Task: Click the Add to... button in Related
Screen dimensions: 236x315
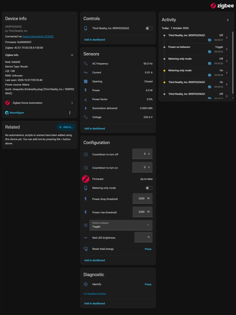Action: [66, 127]
